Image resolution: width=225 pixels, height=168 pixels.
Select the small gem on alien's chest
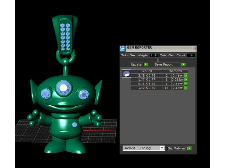point(75,125)
